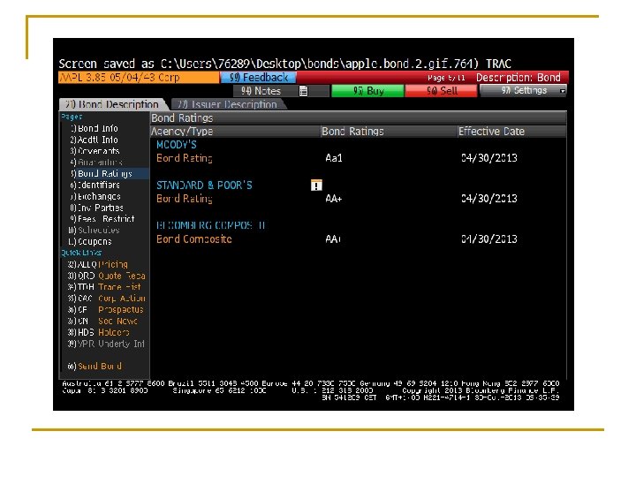Screen dimensions: 636x477
Task: Open TDH Trade Hist quick link
Action: (x=104, y=287)
